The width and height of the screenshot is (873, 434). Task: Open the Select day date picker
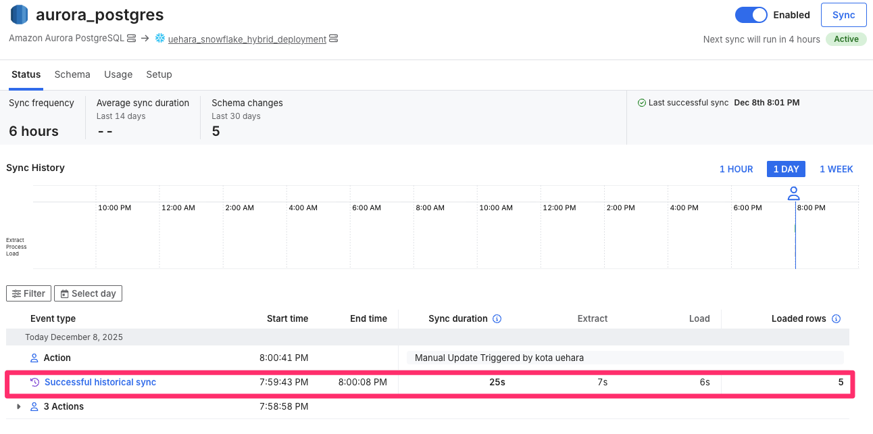pyautogui.click(x=88, y=293)
